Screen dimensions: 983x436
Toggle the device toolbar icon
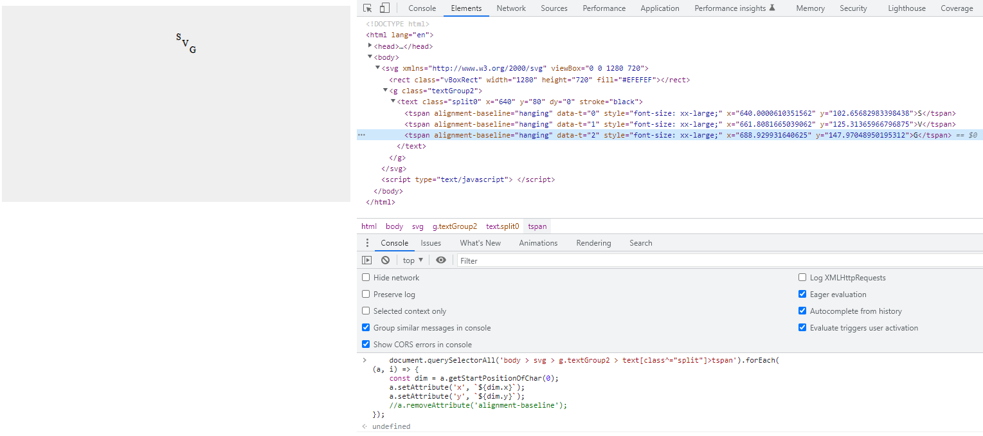pos(384,8)
